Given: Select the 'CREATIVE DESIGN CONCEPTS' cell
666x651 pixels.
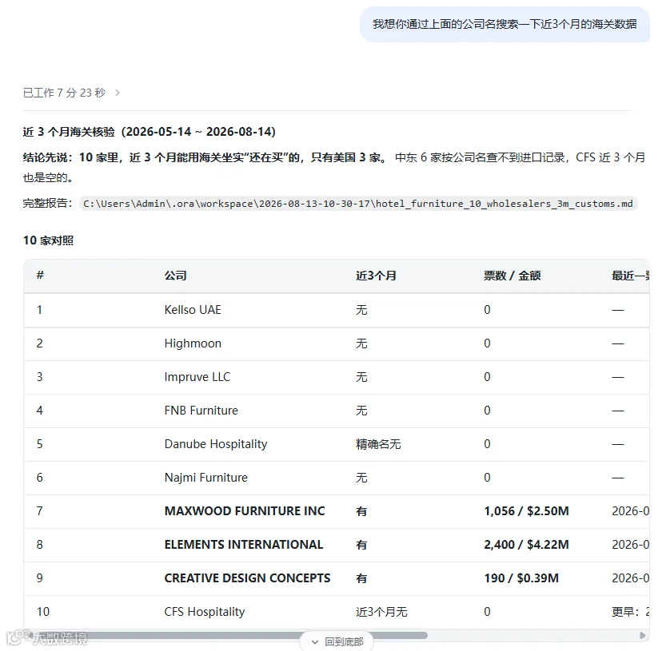Looking at the screenshot, I should click(x=247, y=578).
